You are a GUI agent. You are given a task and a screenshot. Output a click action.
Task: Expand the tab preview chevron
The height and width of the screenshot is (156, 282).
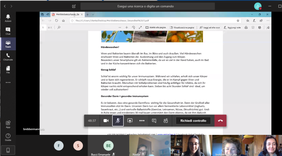93,14
